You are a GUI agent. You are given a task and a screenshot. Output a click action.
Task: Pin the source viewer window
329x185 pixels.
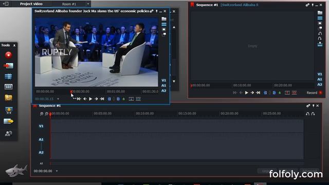click(x=156, y=11)
